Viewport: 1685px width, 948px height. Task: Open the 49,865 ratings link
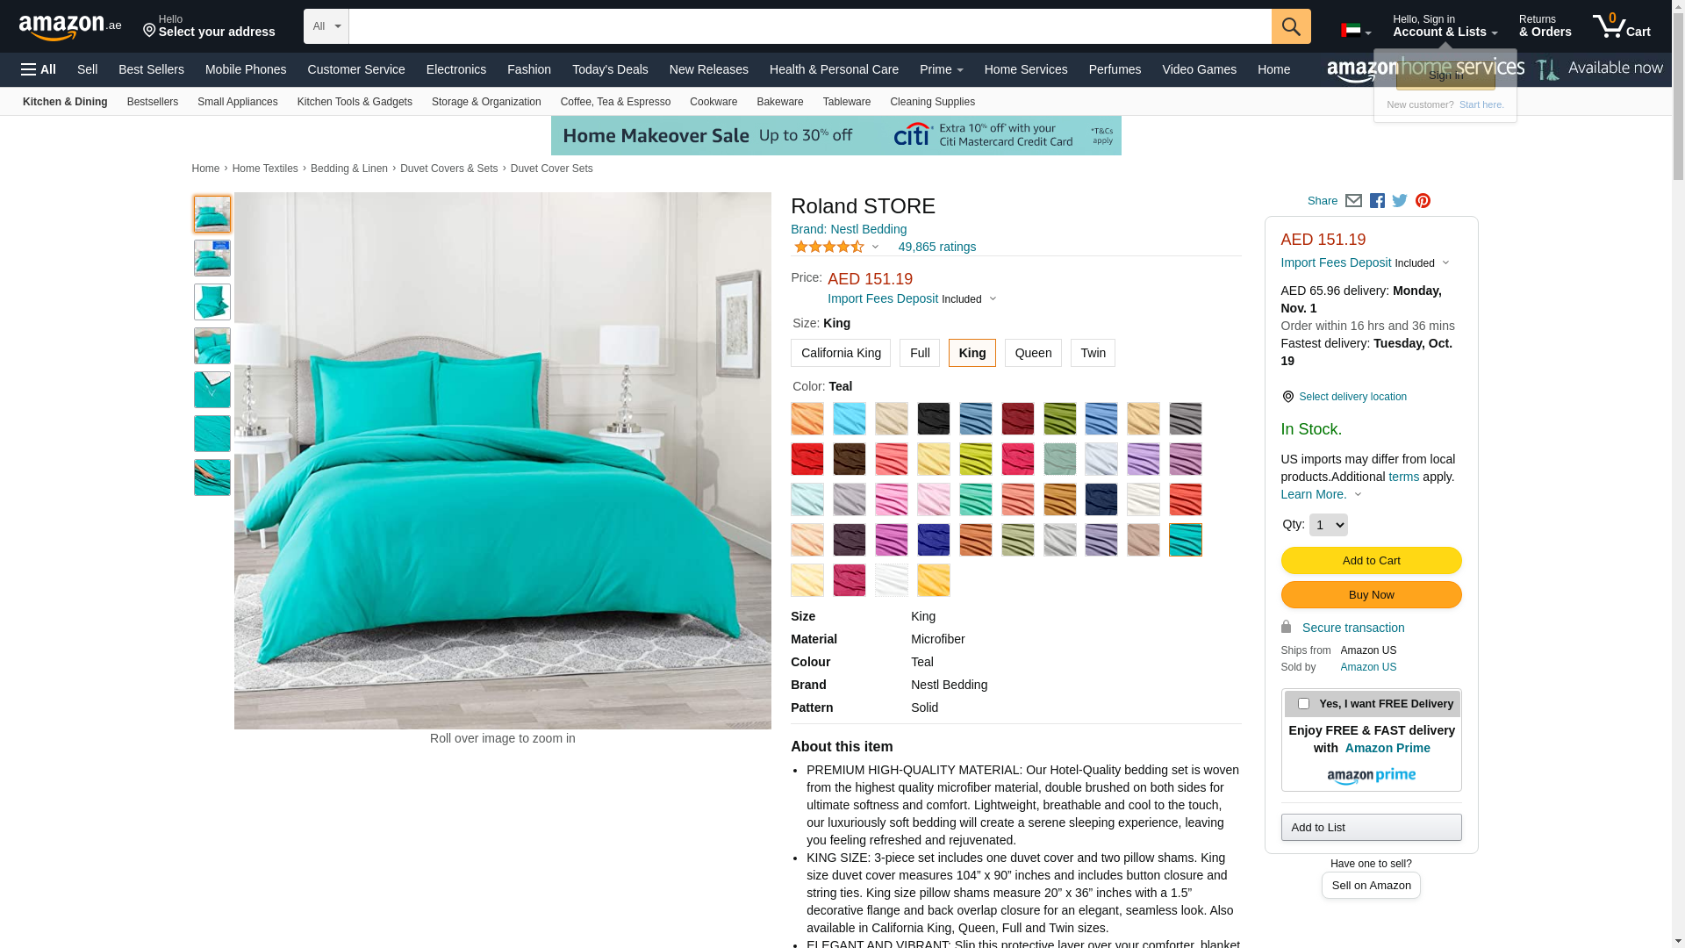[x=936, y=247]
